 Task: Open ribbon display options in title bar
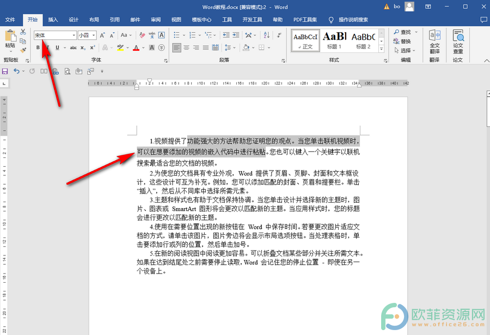click(428, 7)
